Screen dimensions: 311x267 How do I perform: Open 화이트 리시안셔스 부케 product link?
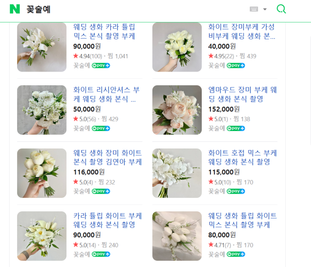coord(106,95)
